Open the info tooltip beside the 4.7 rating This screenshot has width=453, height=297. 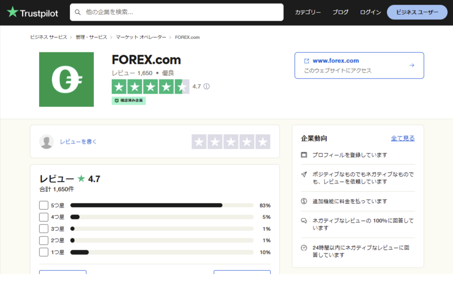(x=207, y=86)
